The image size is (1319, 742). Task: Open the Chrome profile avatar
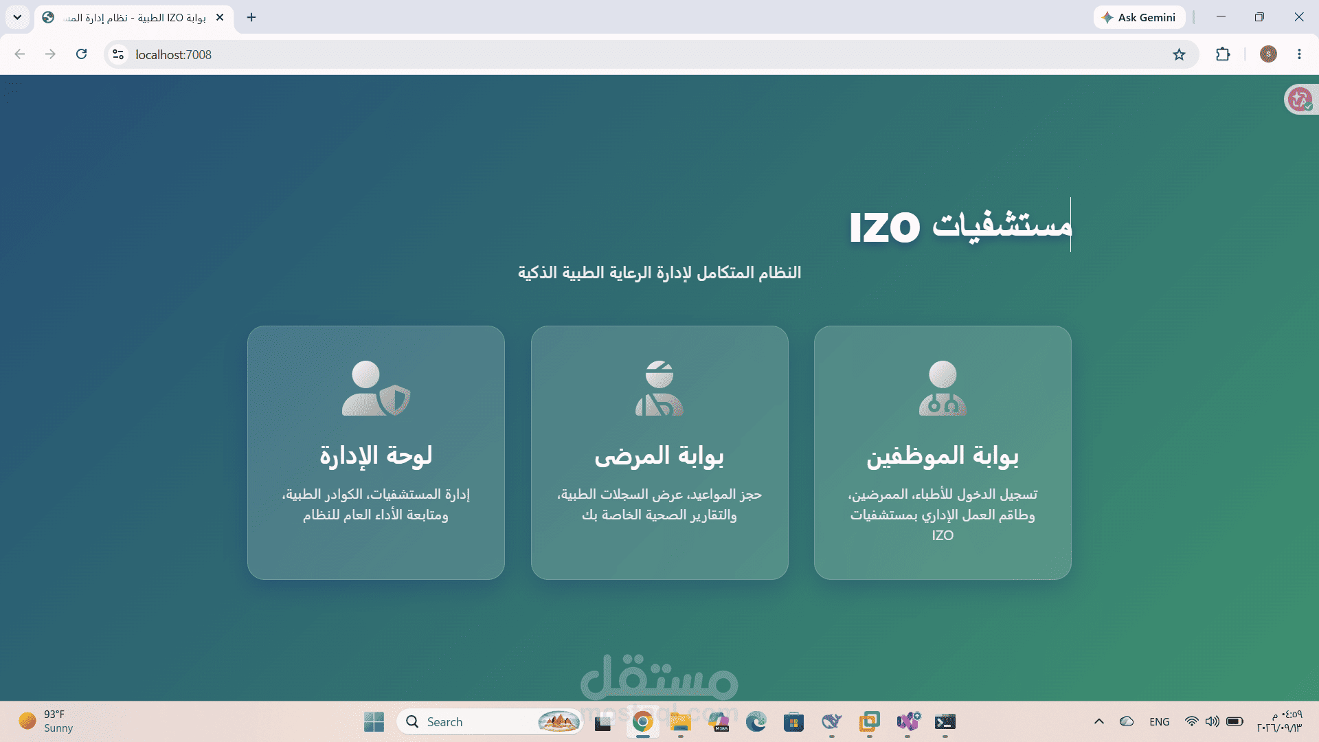click(x=1268, y=54)
